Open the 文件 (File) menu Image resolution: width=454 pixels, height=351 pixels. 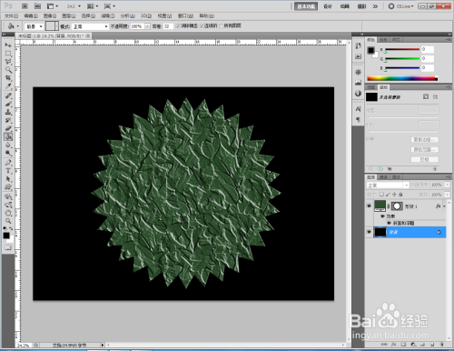click(11, 15)
